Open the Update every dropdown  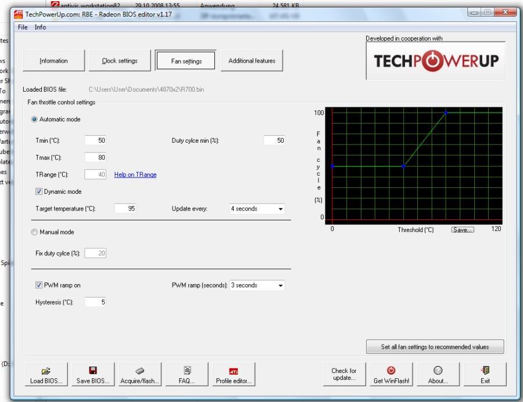pos(257,208)
